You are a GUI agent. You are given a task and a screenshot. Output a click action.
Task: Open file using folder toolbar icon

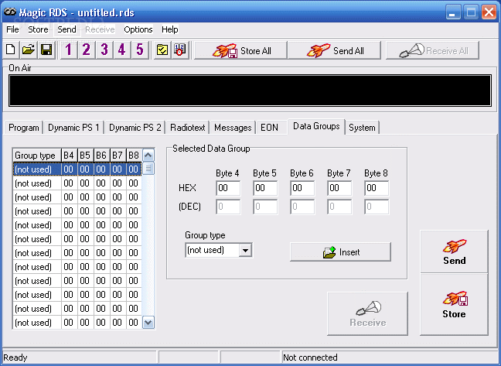coord(29,50)
